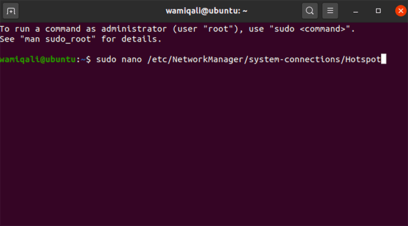Click the '$' prompt symbol
The width and height of the screenshot is (408, 226).
88,59
